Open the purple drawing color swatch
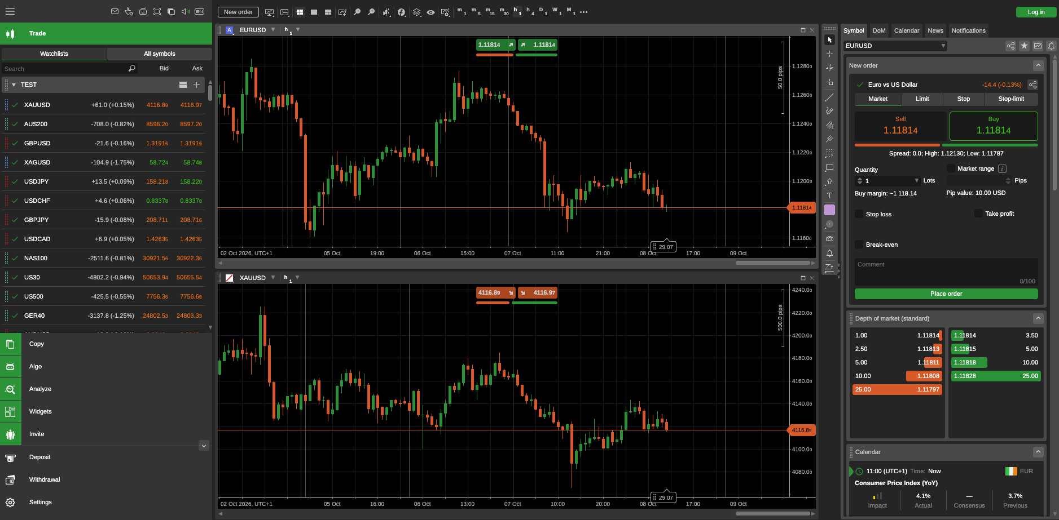 click(x=829, y=210)
